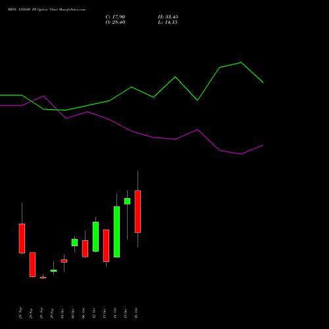Click the 24 Sep date label

[20, 313]
